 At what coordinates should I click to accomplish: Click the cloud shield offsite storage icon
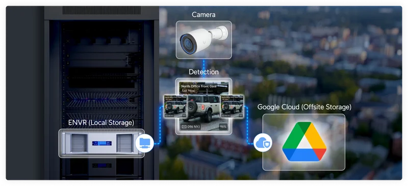pyautogui.click(x=263, y=142)
